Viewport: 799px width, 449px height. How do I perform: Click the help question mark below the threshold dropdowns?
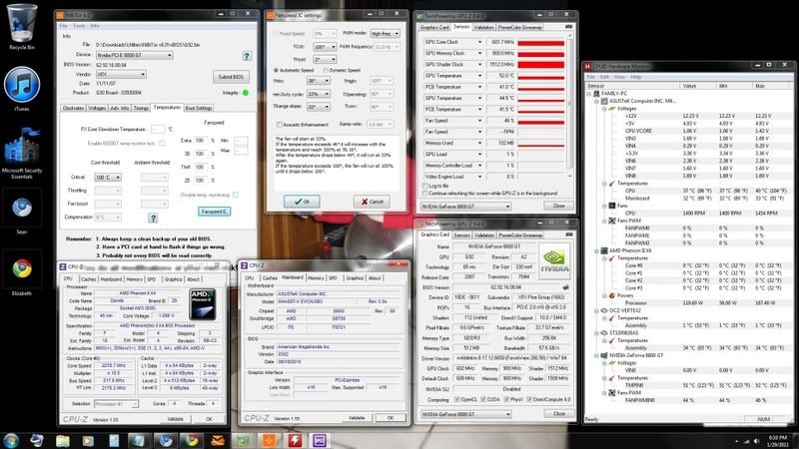[x=153, y=218]
